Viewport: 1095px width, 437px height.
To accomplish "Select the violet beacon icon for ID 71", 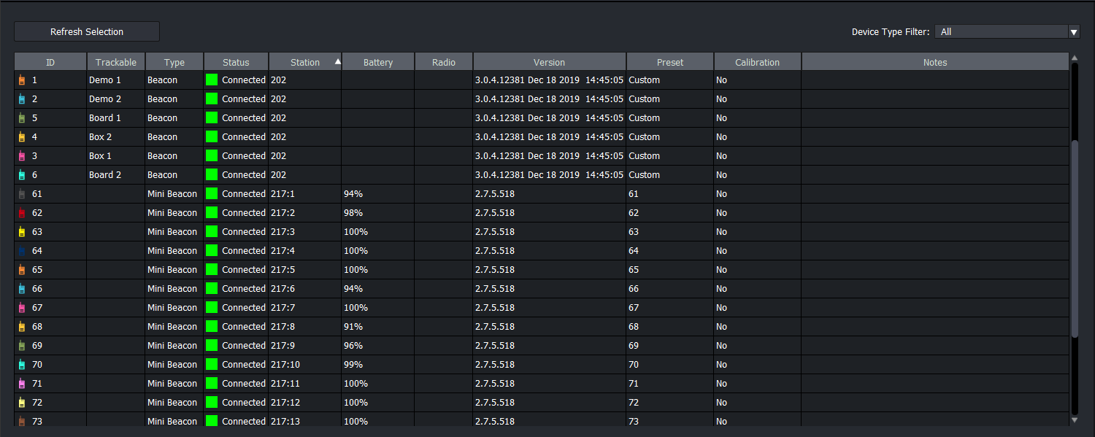I will point(22,384).
